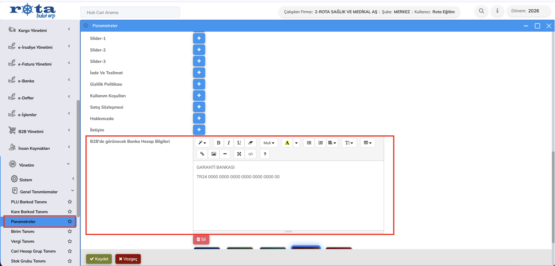
Task: Toggle the unordered bullet list
Action: point(309,143)
